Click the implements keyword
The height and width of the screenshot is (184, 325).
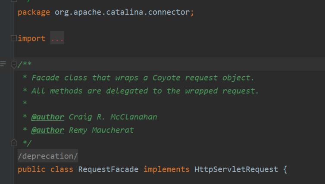pos(166,169)
